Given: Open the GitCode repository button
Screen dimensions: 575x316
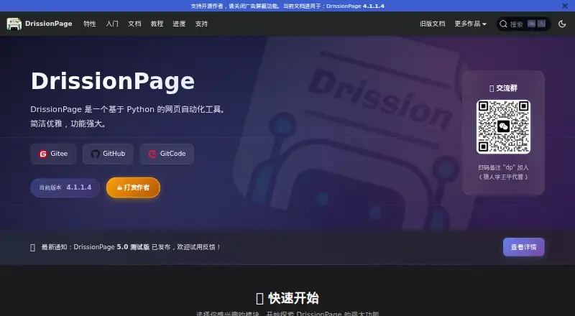Looking at the screenshot, I should [x=167, y=154].
